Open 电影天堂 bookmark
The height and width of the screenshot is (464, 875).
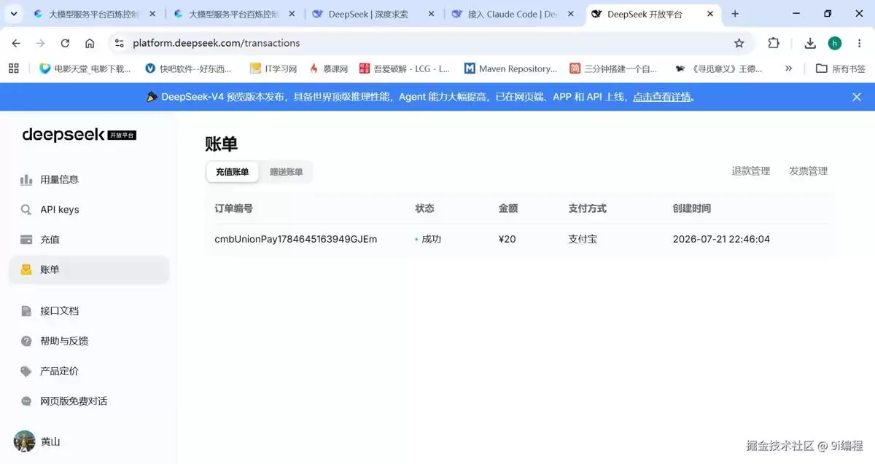85,68
